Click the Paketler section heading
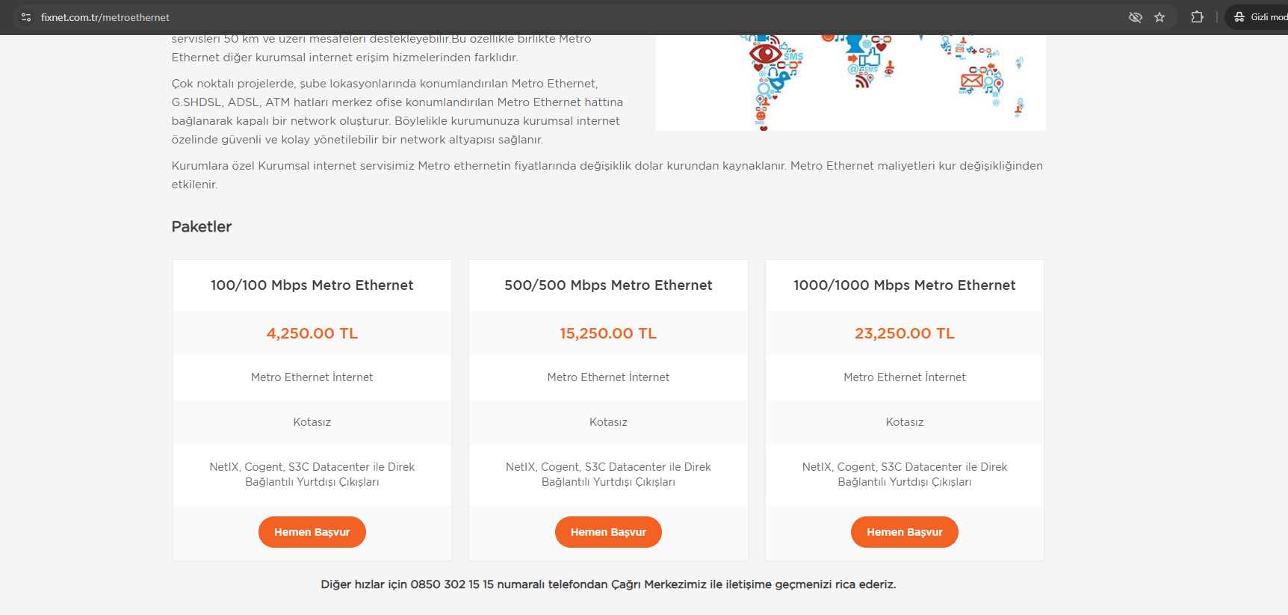1288x615 pixels. [x=202, y=226]
